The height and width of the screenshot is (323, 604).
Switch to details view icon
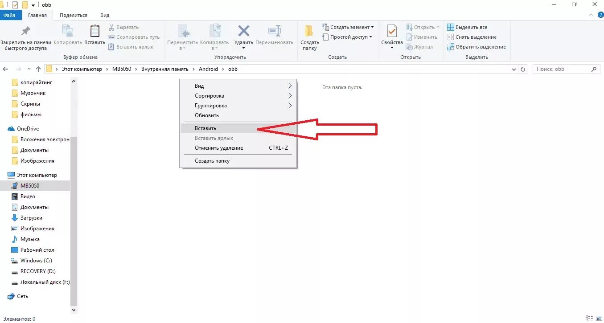tap(590, 319)
